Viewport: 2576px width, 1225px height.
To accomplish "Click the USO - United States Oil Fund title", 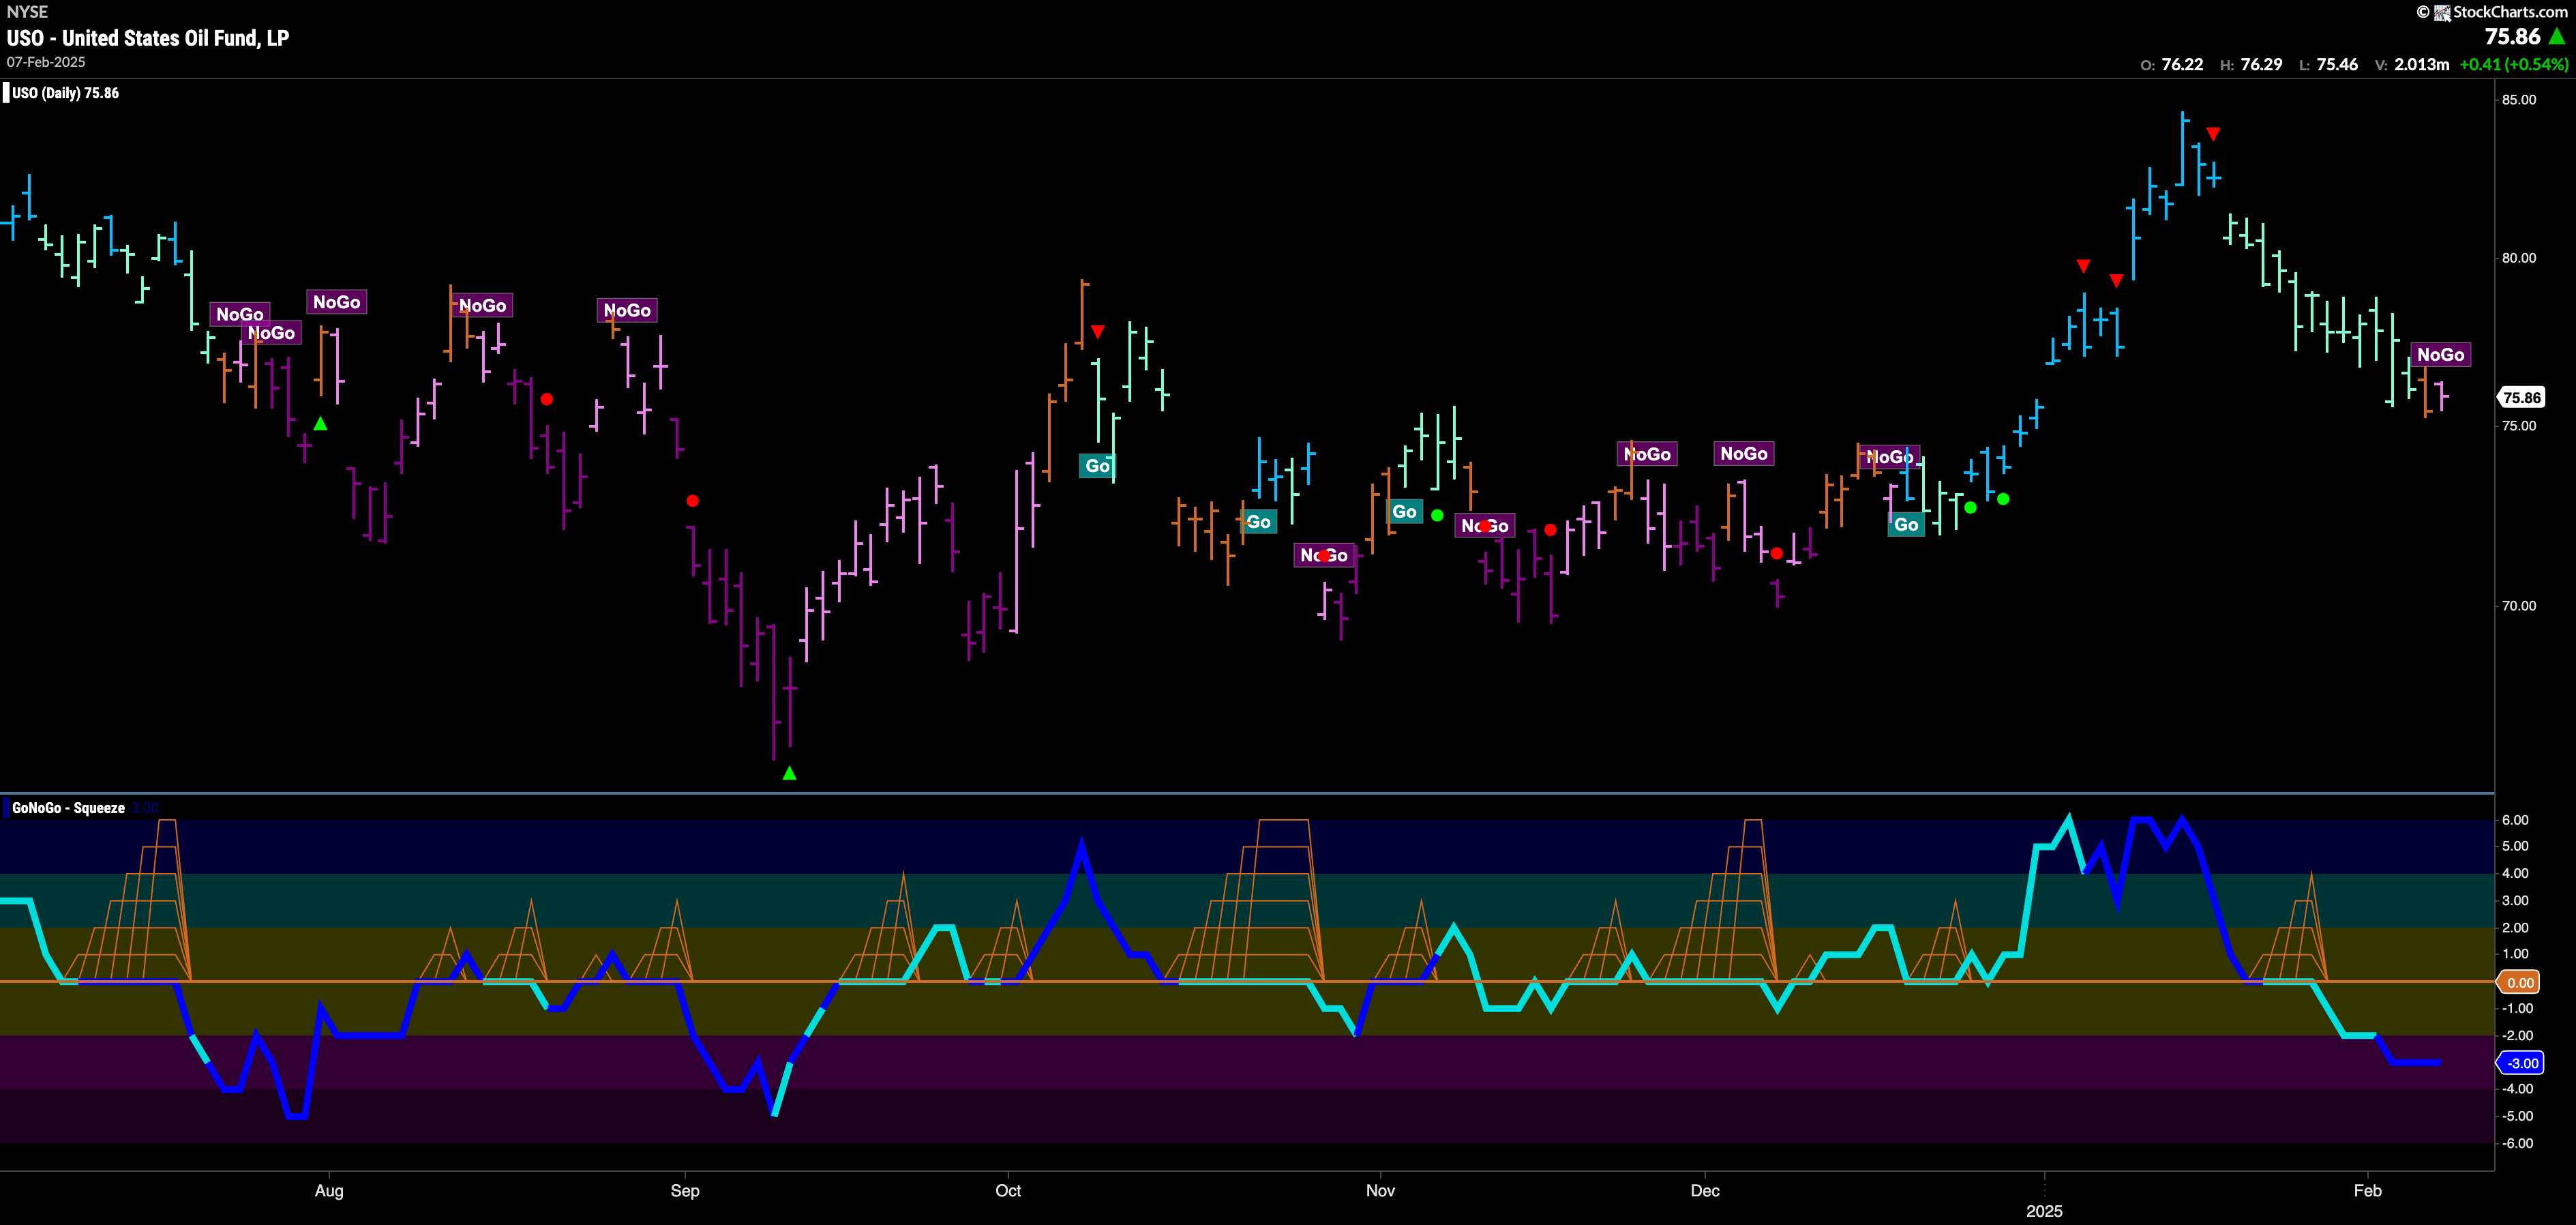I will pyautogui.click(x=148, y=38).
